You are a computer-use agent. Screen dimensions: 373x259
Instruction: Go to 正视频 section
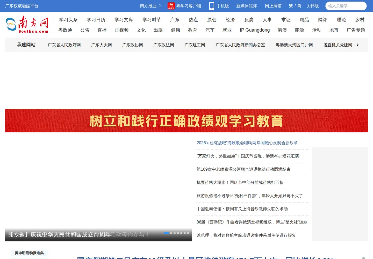click(x=122, y=30)
